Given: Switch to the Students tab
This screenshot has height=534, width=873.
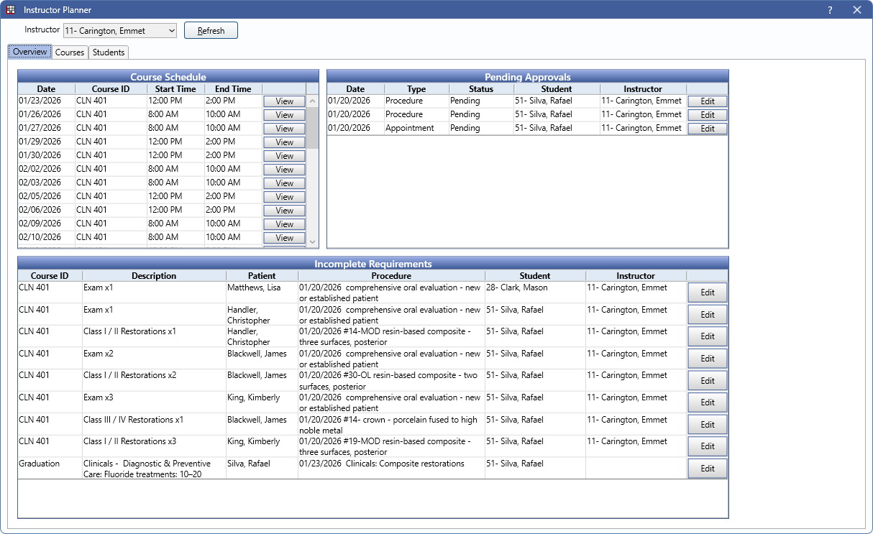Looking at the screenshot, I should [x=109, y=52].
